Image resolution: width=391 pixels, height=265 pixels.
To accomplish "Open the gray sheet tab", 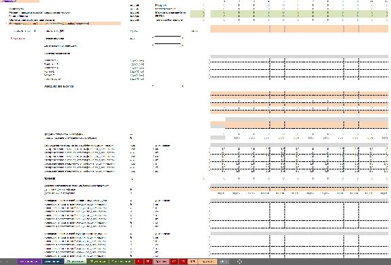I will click(x=223, y=262).
